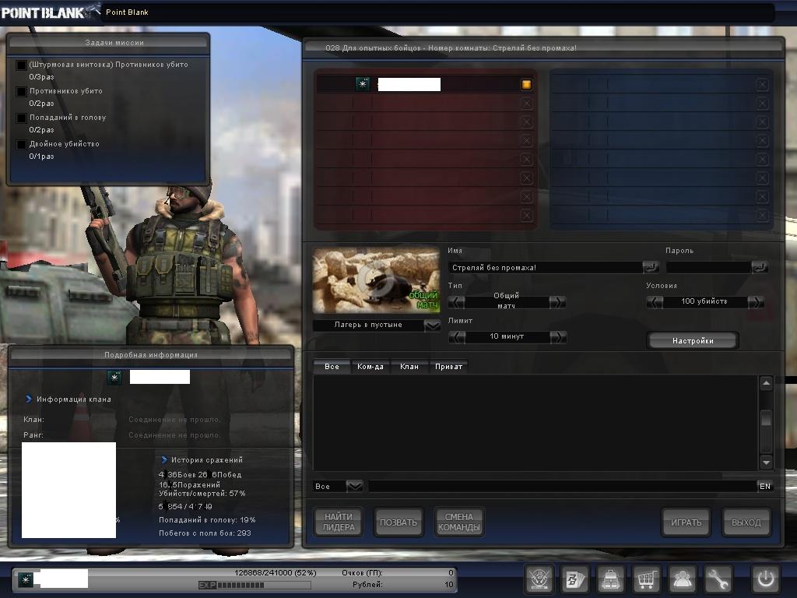Open the community friends icon
The image size is (797, 598).
[x=683, y=579]
